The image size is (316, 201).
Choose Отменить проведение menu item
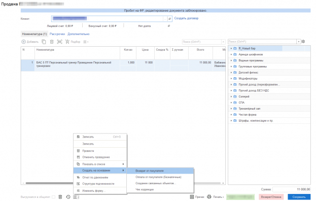(100, 157)
